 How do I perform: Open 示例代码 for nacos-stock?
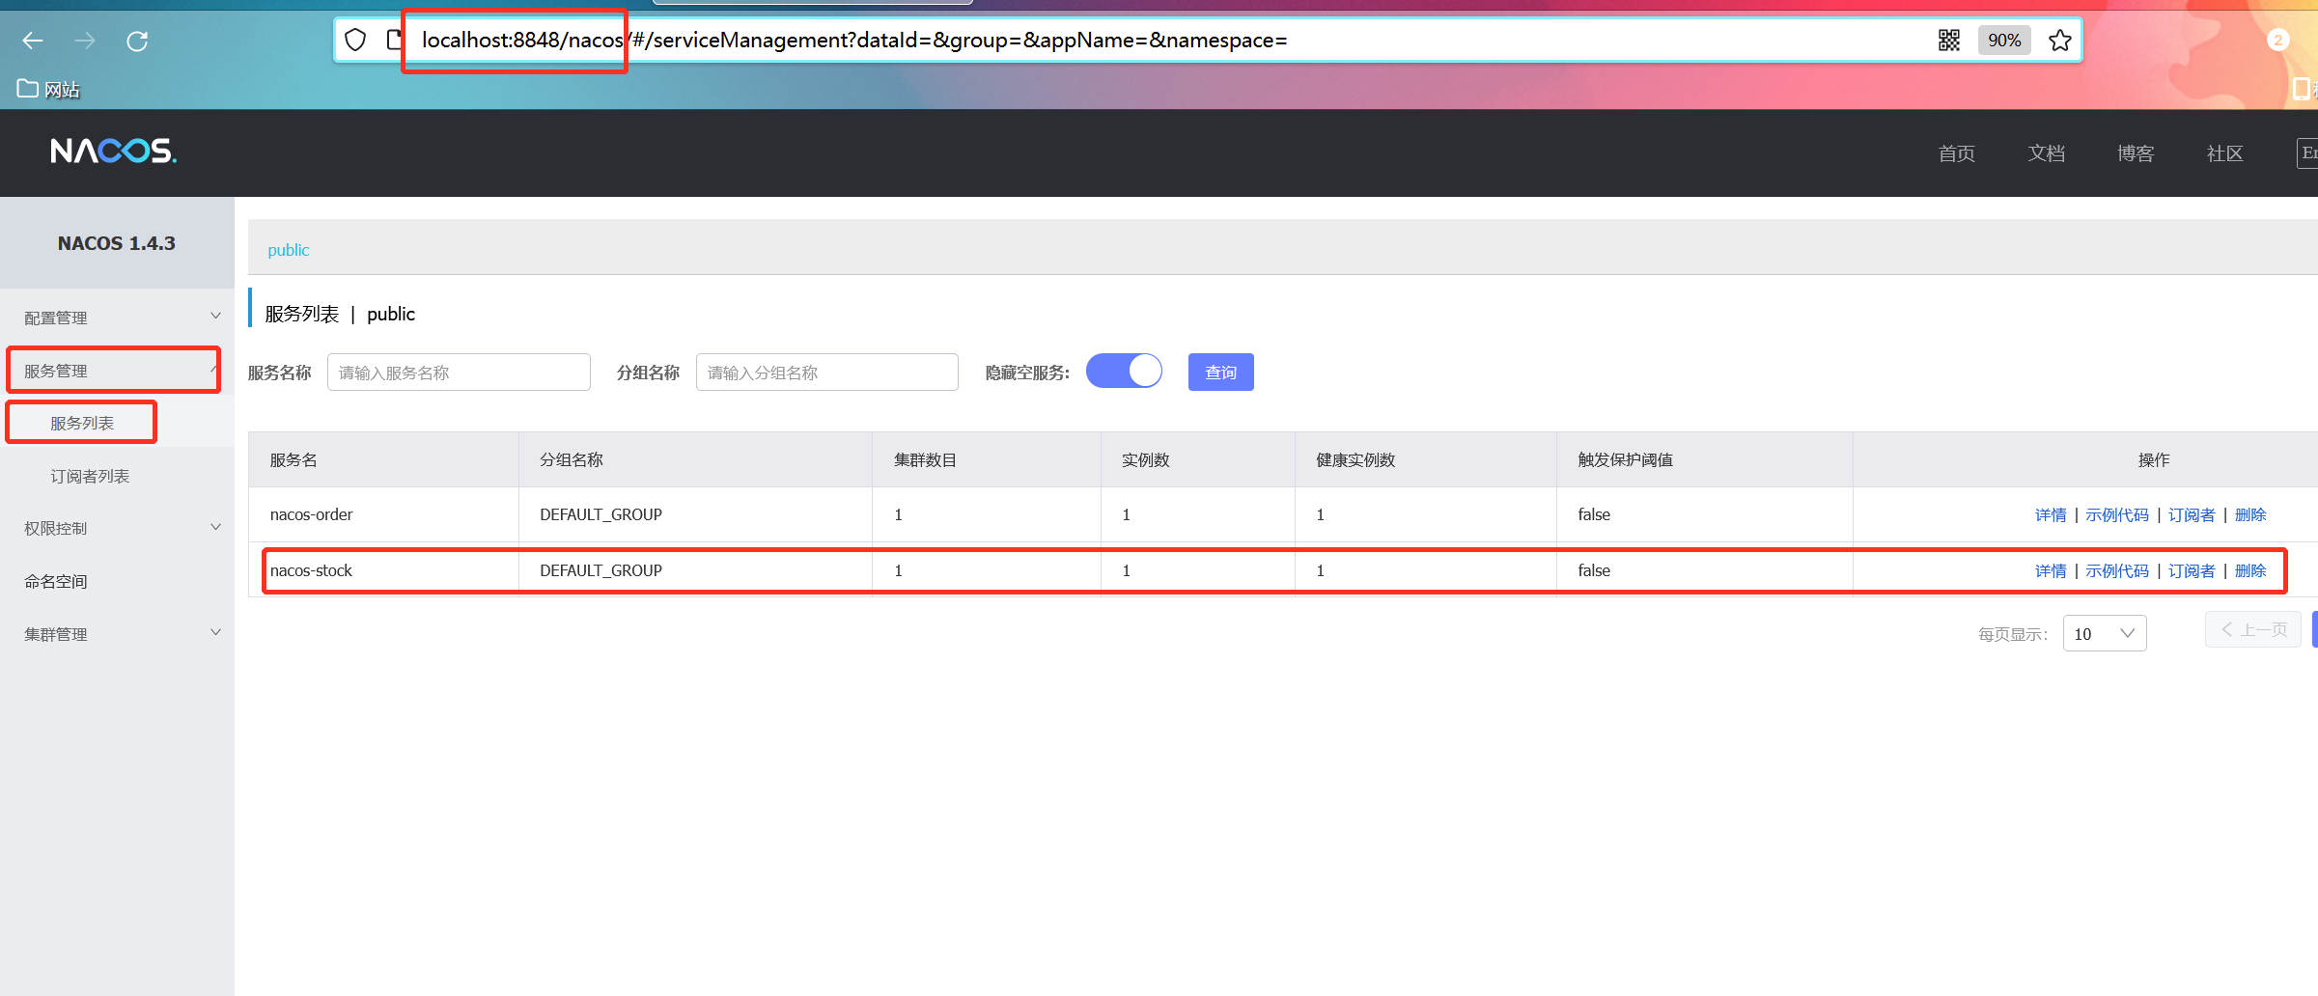[2116, 571]
